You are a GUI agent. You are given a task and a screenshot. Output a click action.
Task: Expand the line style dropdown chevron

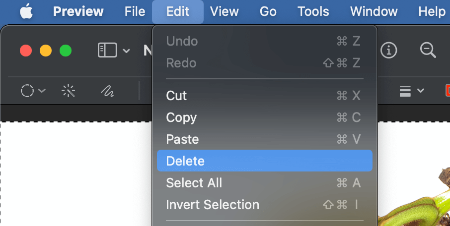(421, 91)
